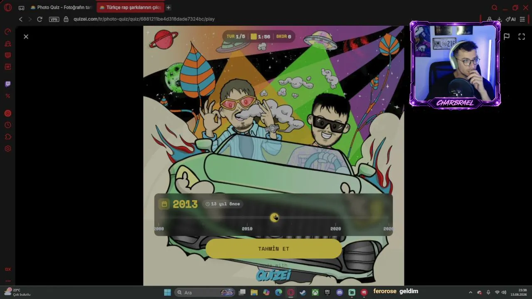The height and width of the screenshot is (299, 532).
Task: Expand the system tray hidden icons chevron
Action: tap(470, 292)
